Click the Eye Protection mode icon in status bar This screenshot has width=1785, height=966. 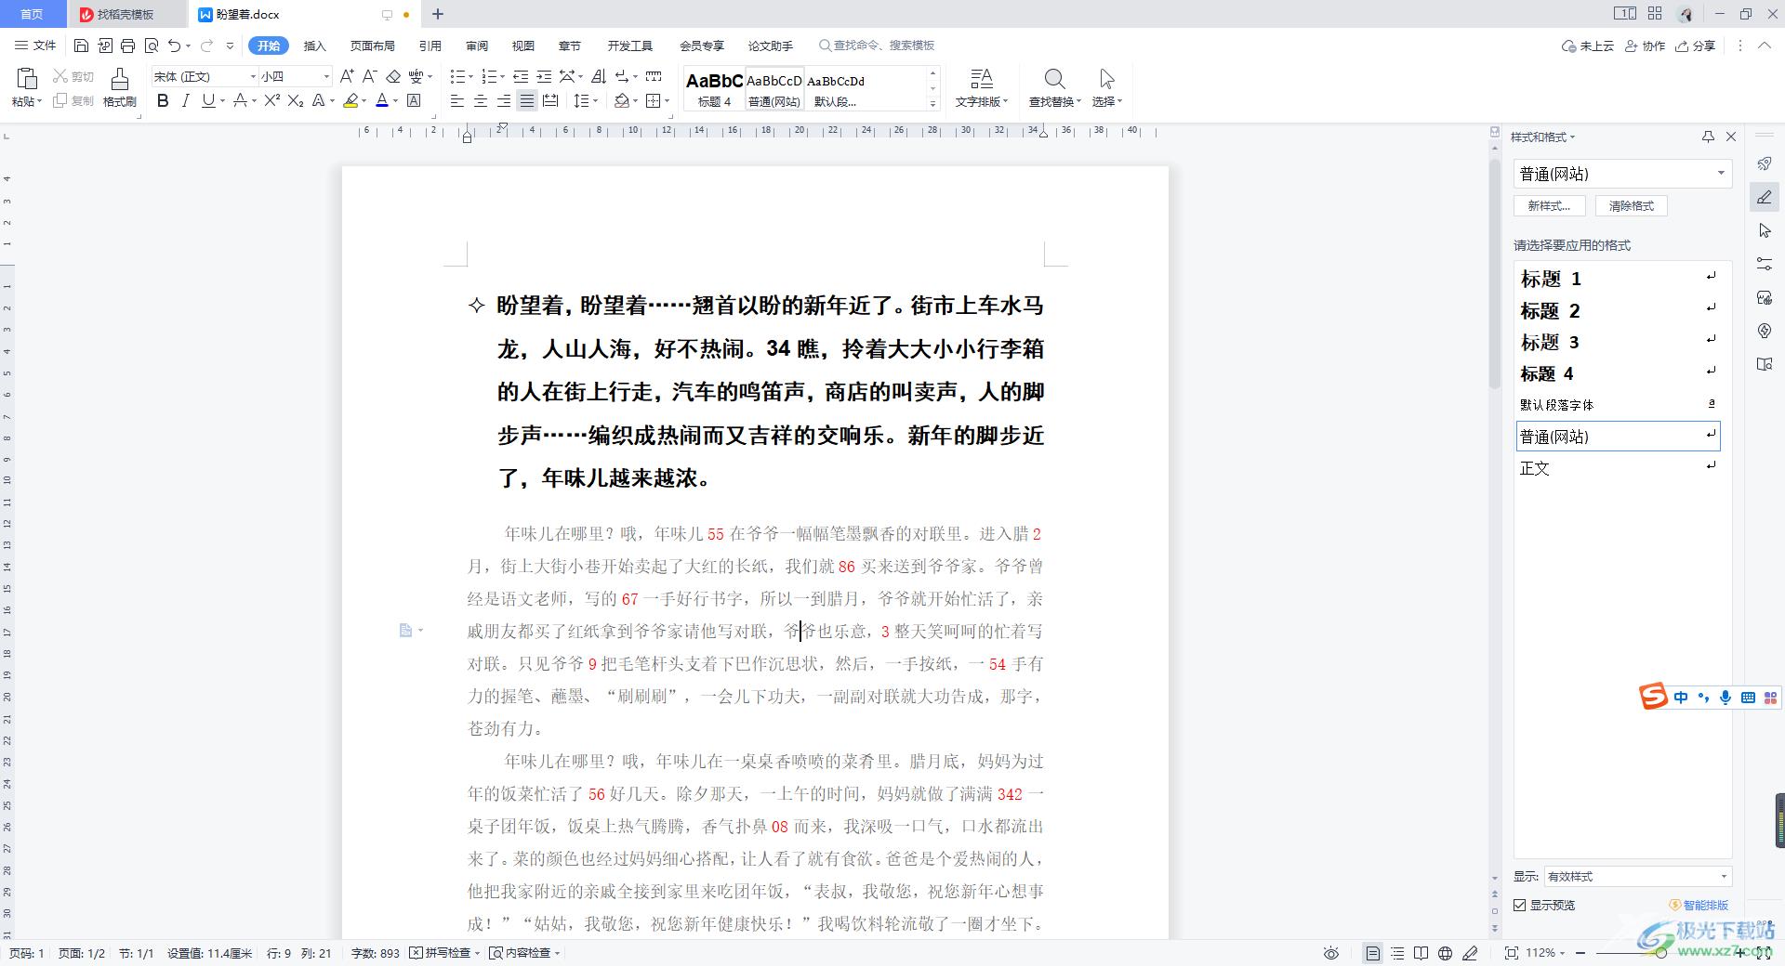1331,953
